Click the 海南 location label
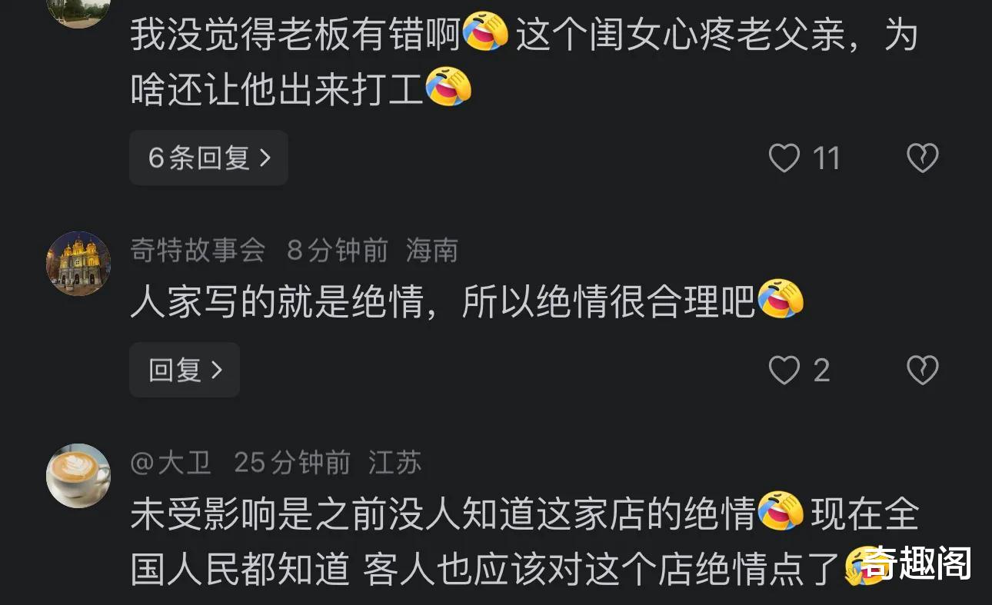This screenshot has width=992, height=605. click(432, 251)
